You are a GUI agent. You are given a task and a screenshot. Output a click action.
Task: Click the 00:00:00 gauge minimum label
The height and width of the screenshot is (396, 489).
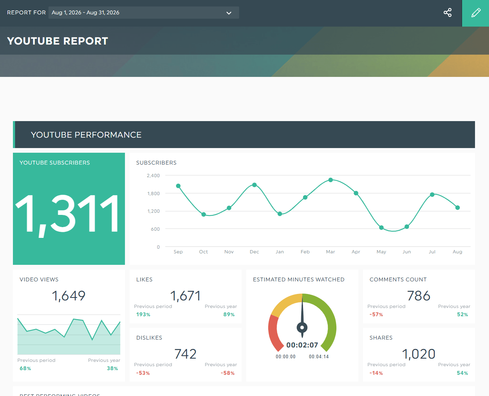click(286, 356)
